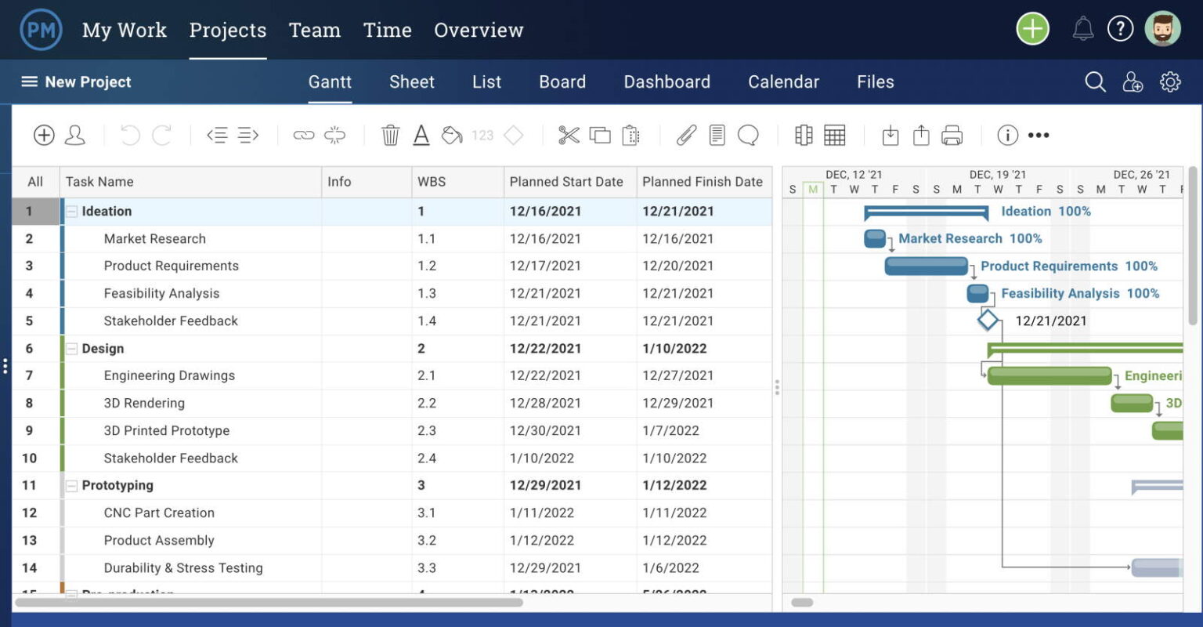Click the Stakeholder Feedback milestone diamond in chart

click(988, 320)
